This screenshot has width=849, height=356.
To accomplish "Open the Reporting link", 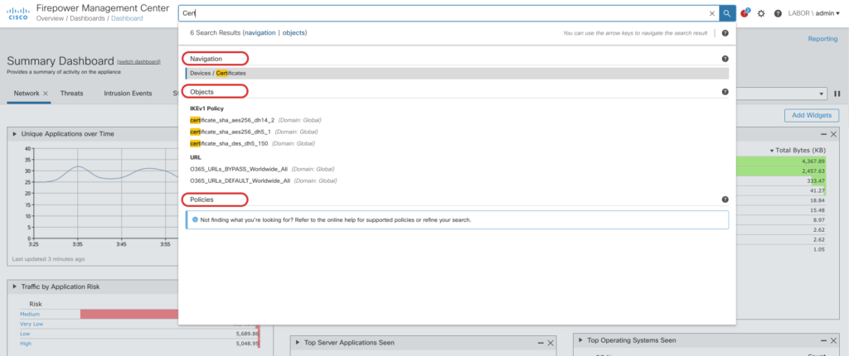I will (x=822, y=39).
